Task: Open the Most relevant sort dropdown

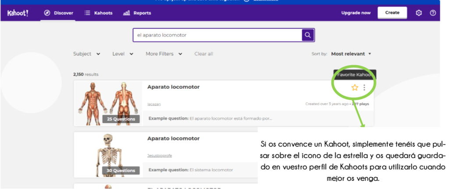Action: pyautogui.click(x=351, y=54)
